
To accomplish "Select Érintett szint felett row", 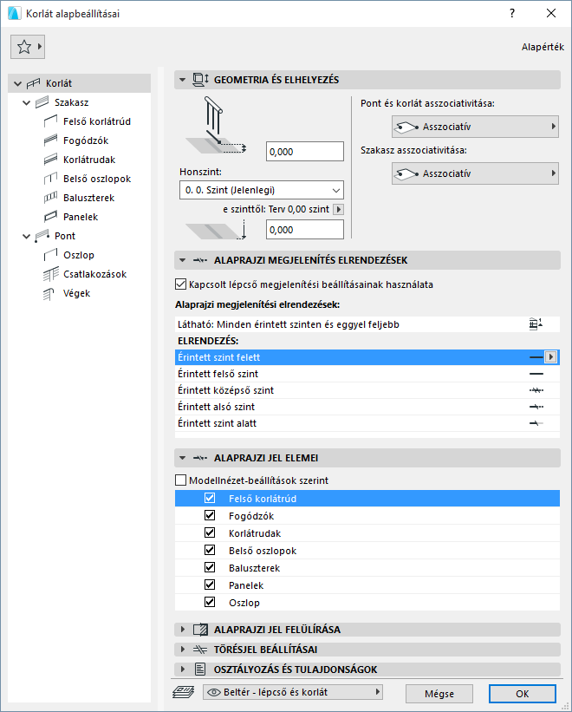I will 367,357.
